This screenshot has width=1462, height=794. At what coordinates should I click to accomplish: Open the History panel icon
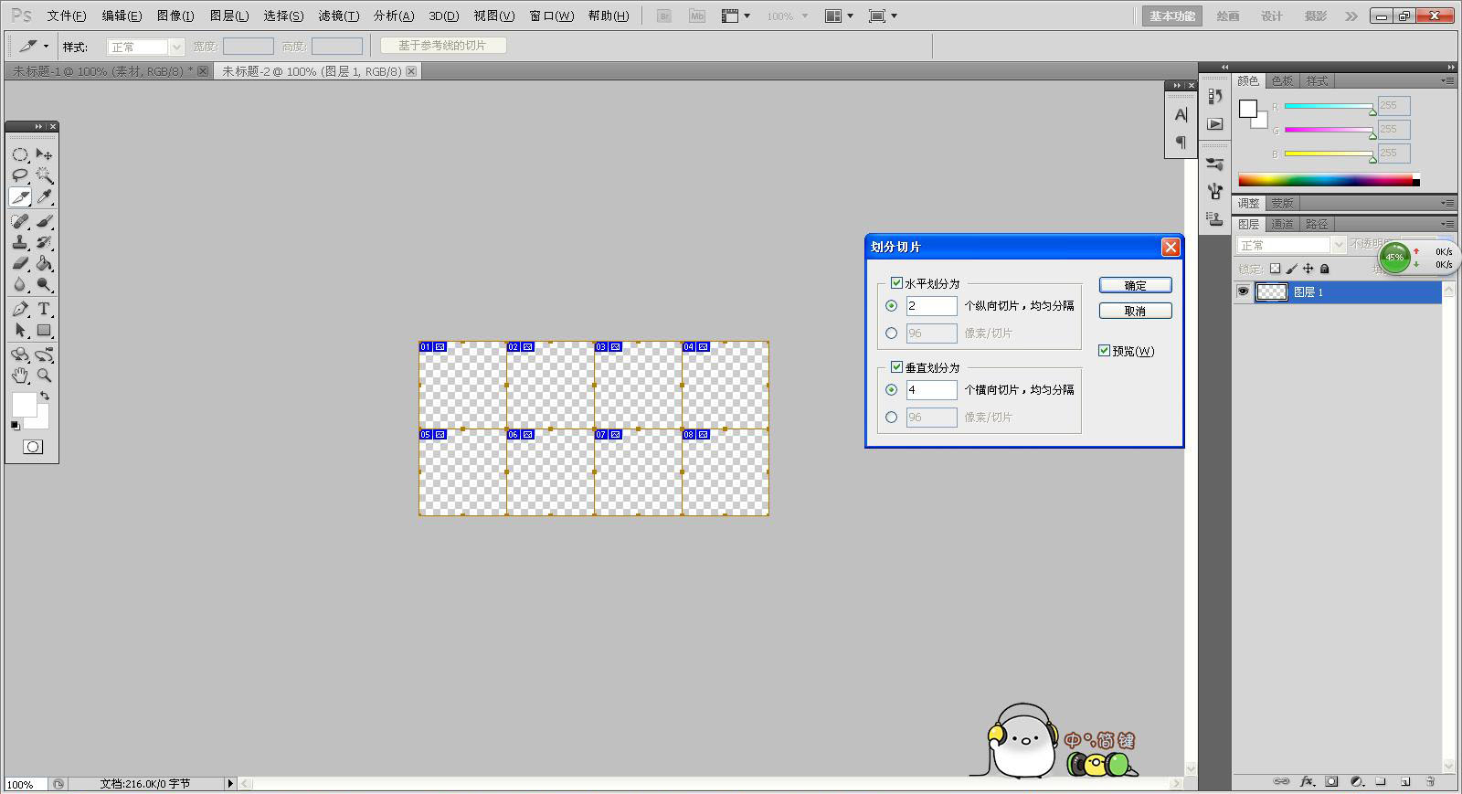1214,96
